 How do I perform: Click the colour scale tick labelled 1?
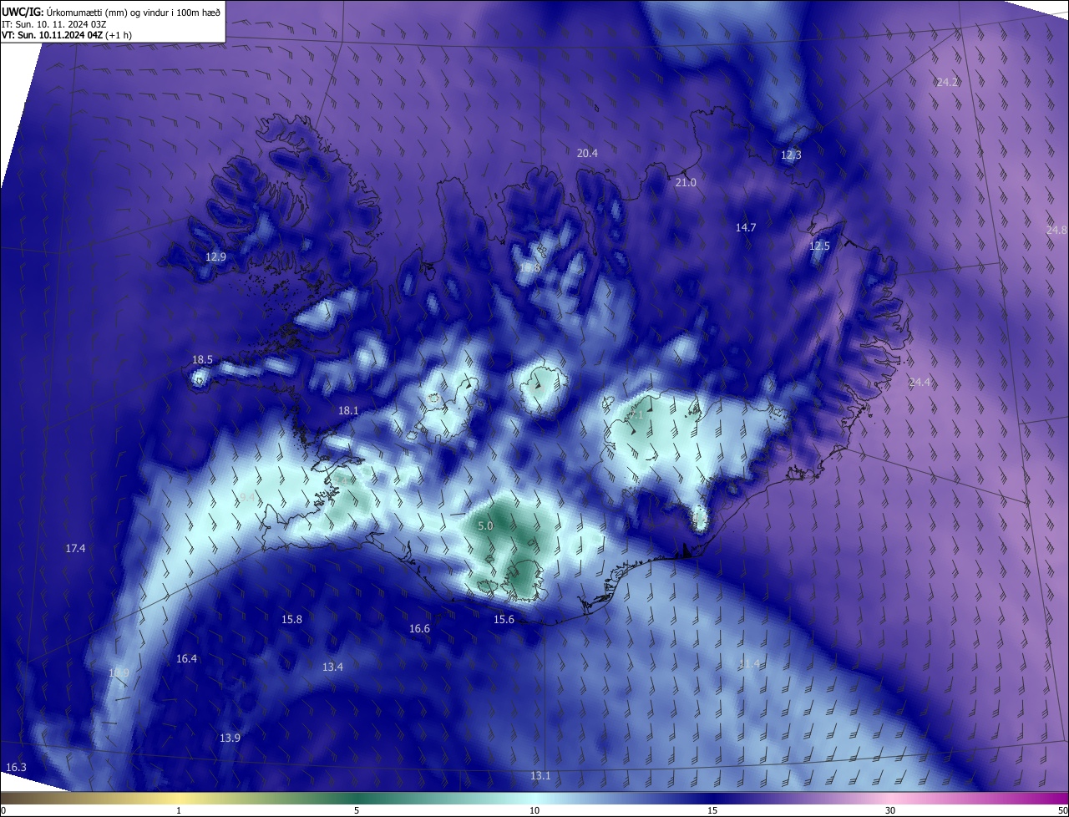179,810
